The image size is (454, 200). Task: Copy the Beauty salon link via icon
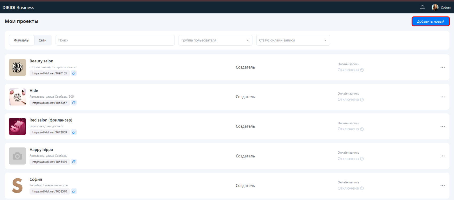coord(74,73)
